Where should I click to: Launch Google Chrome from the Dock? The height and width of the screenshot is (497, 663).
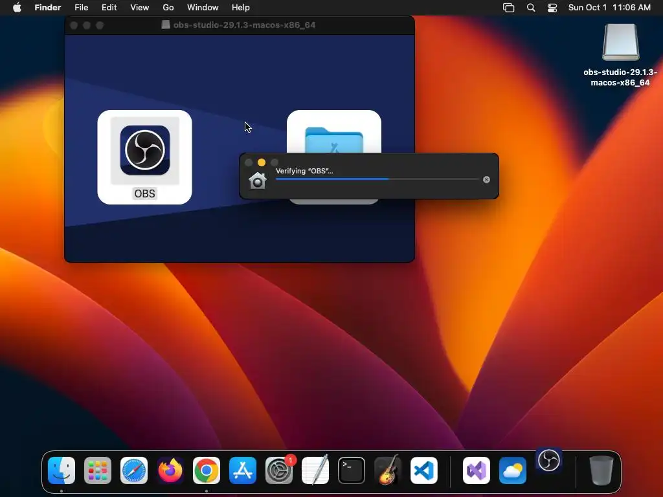pyautogui.click(x=207, y=470)
